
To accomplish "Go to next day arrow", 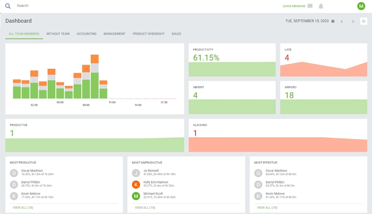I will click(353, 22).
